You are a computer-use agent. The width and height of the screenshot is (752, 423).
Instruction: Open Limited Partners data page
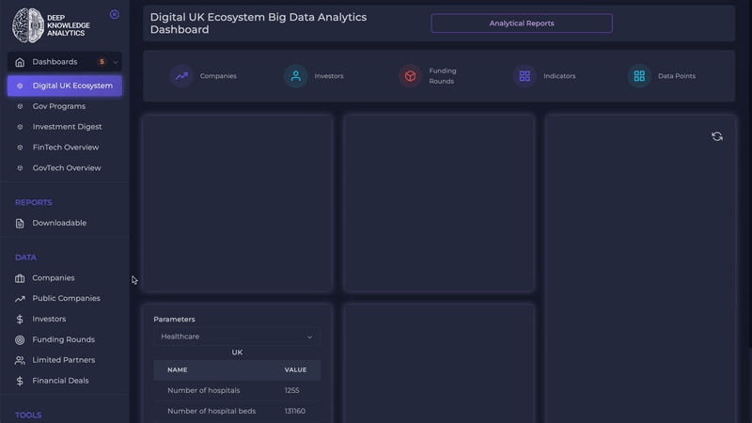[x=63, y=360]
